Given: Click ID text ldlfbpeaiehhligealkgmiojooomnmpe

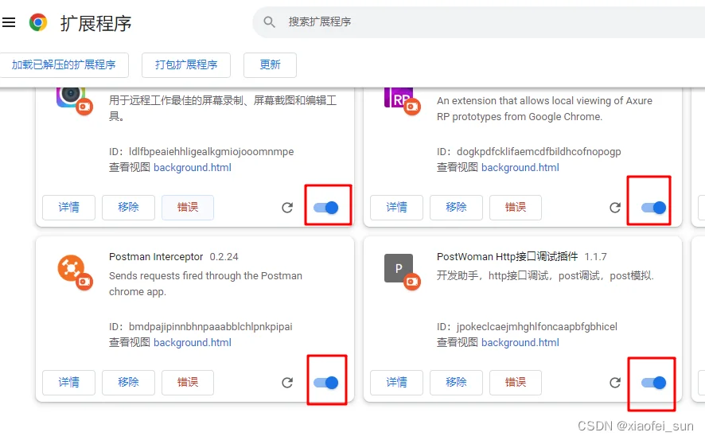Looking at the screenshot, I should click(x=212, y=151).
